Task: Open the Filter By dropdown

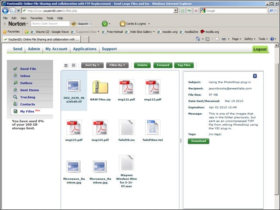Action: point(117,65)
